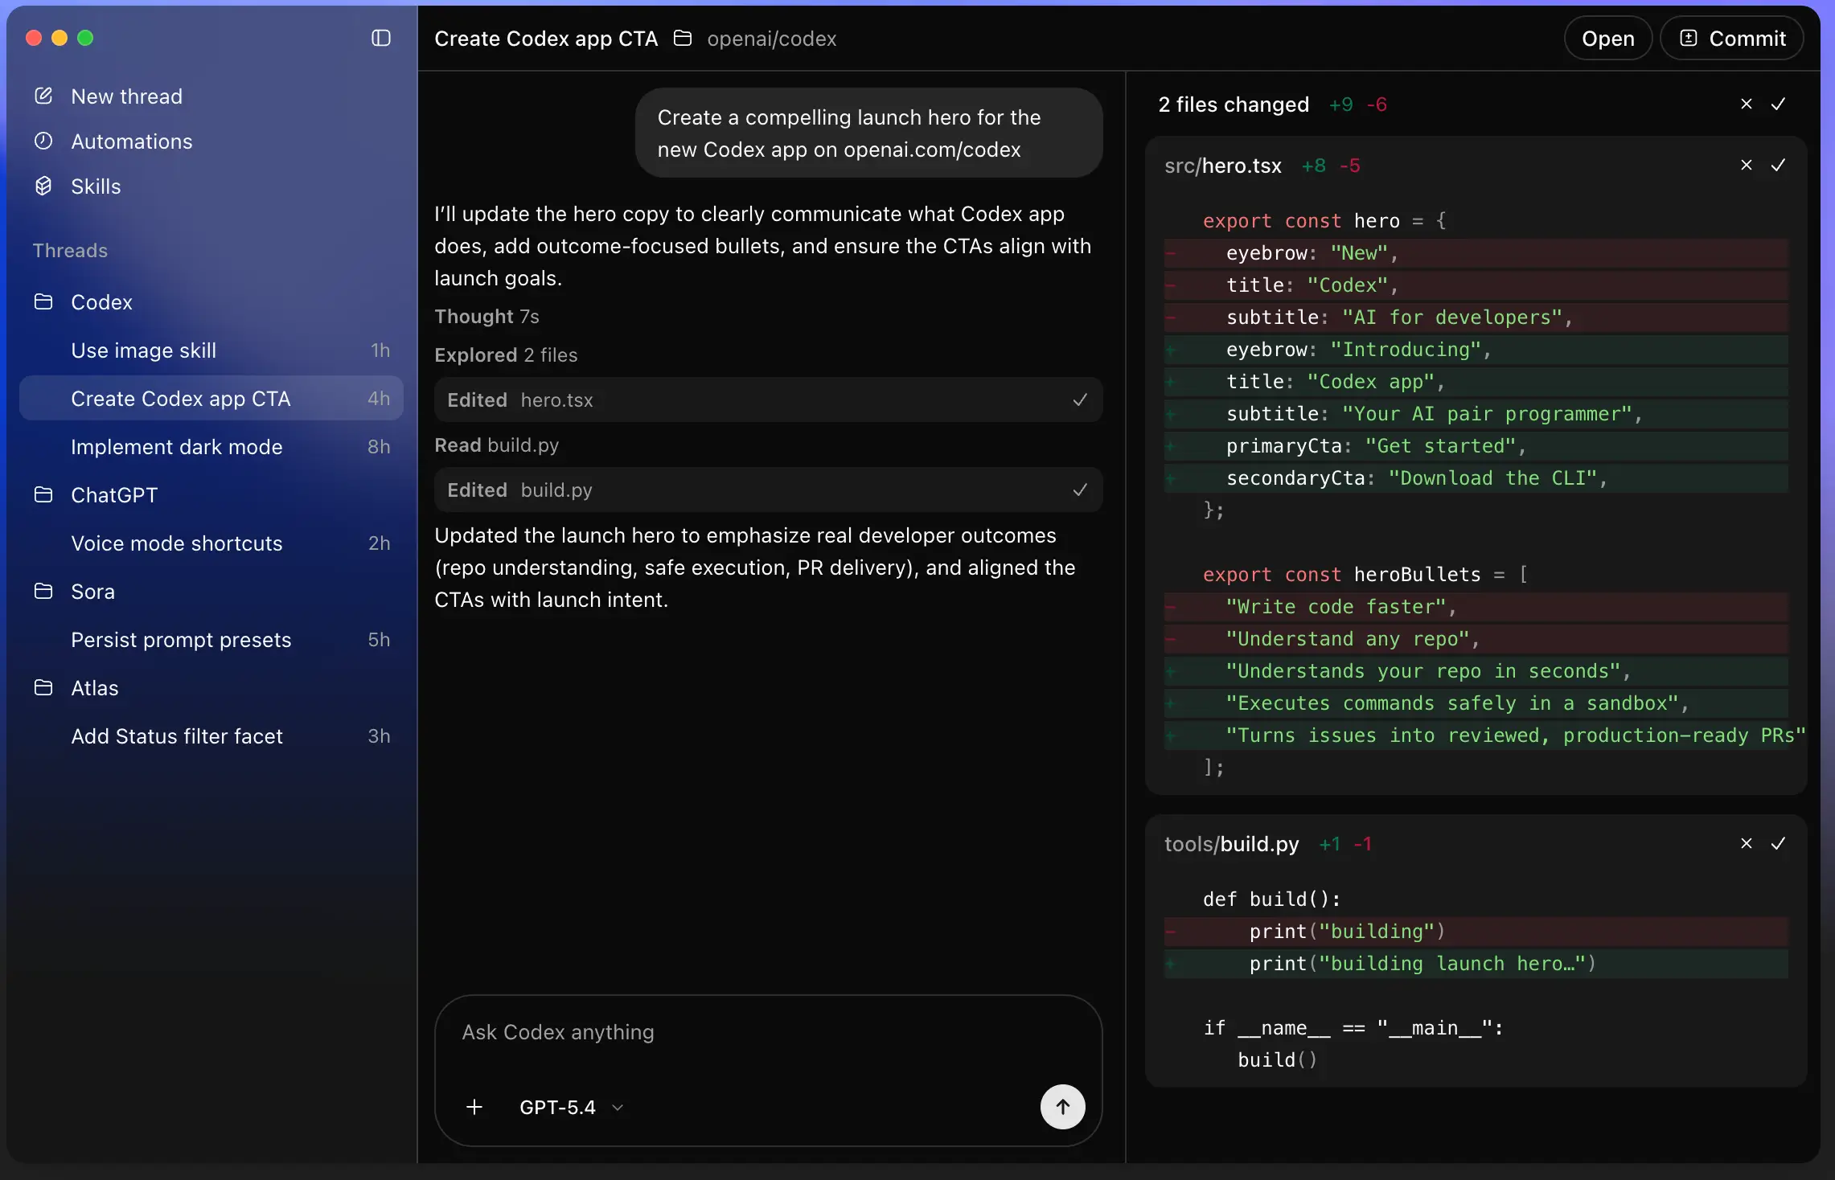Start a new thread
This screenshot has height=1180, width=1835.
126,96
